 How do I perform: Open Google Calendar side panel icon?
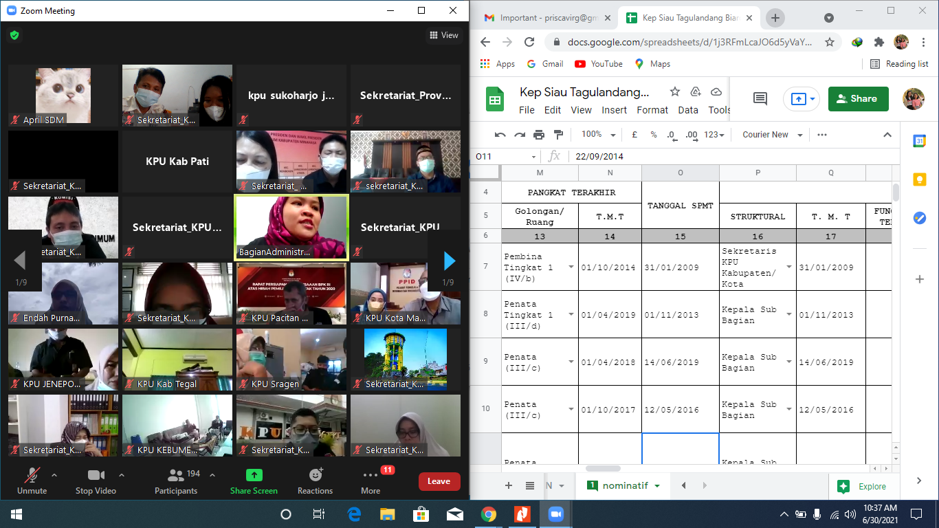click(x=919, y=141)
